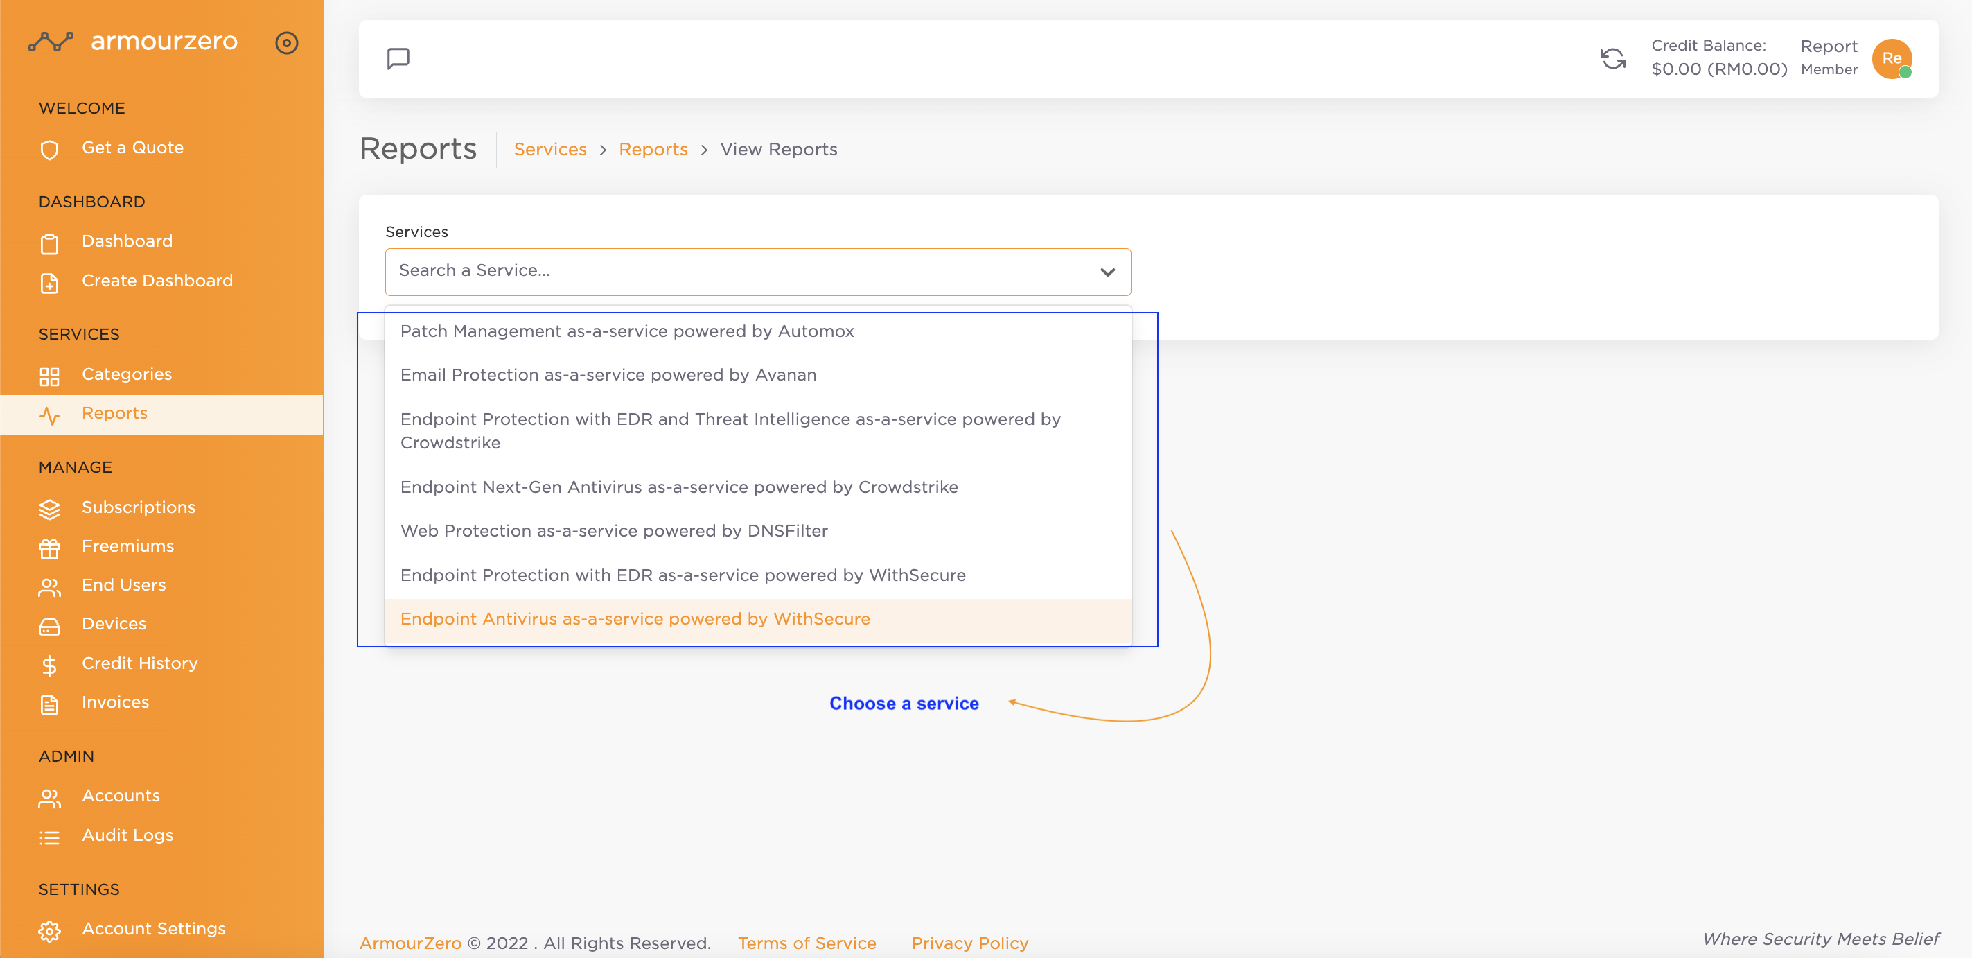Image resolution: width=1972 pixels, height=958 pixels.
Task: Open Categories under Services
Action: tap(127, 374)
